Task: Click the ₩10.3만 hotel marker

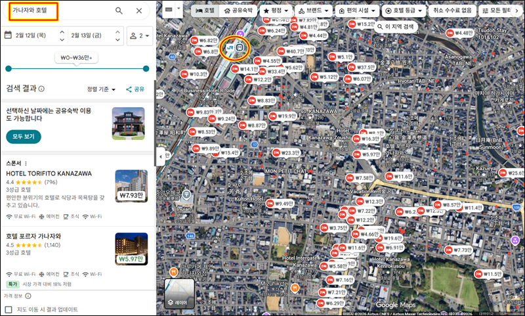Action: pyautogui.click(x=194, y=74)
